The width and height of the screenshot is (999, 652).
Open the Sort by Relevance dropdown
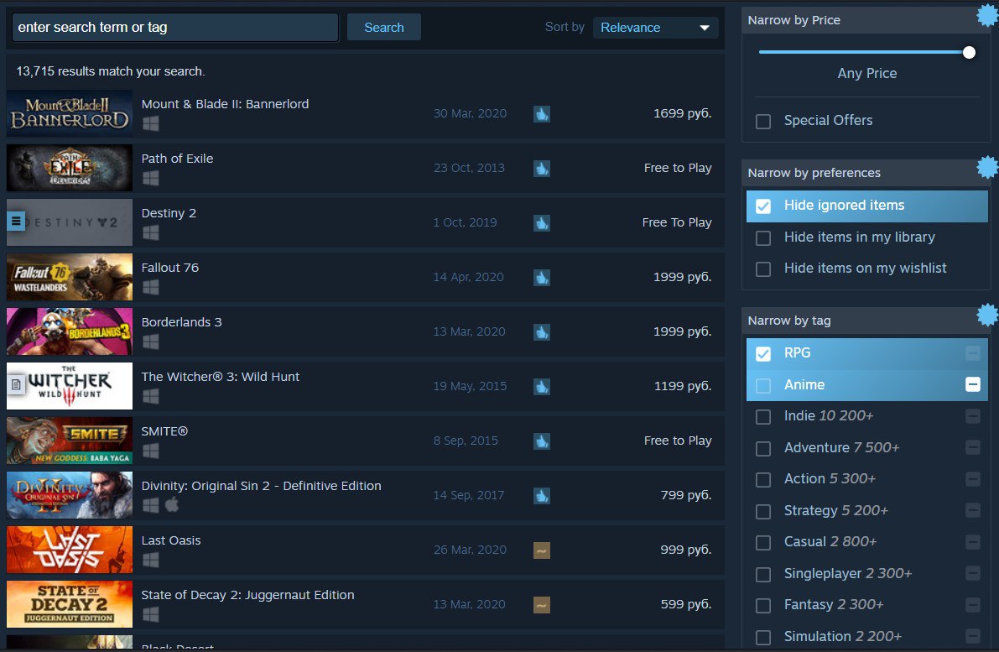(655, 28)
